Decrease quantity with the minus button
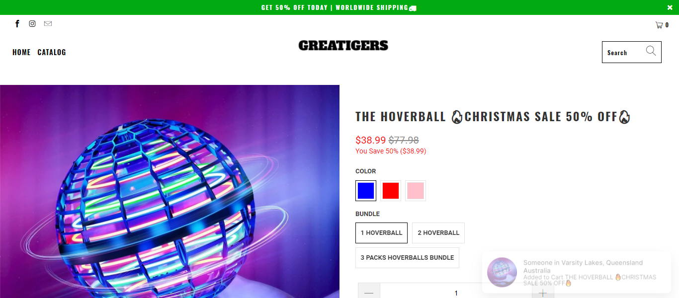This screenshot has width=679, height=298. tap(369, 293)
